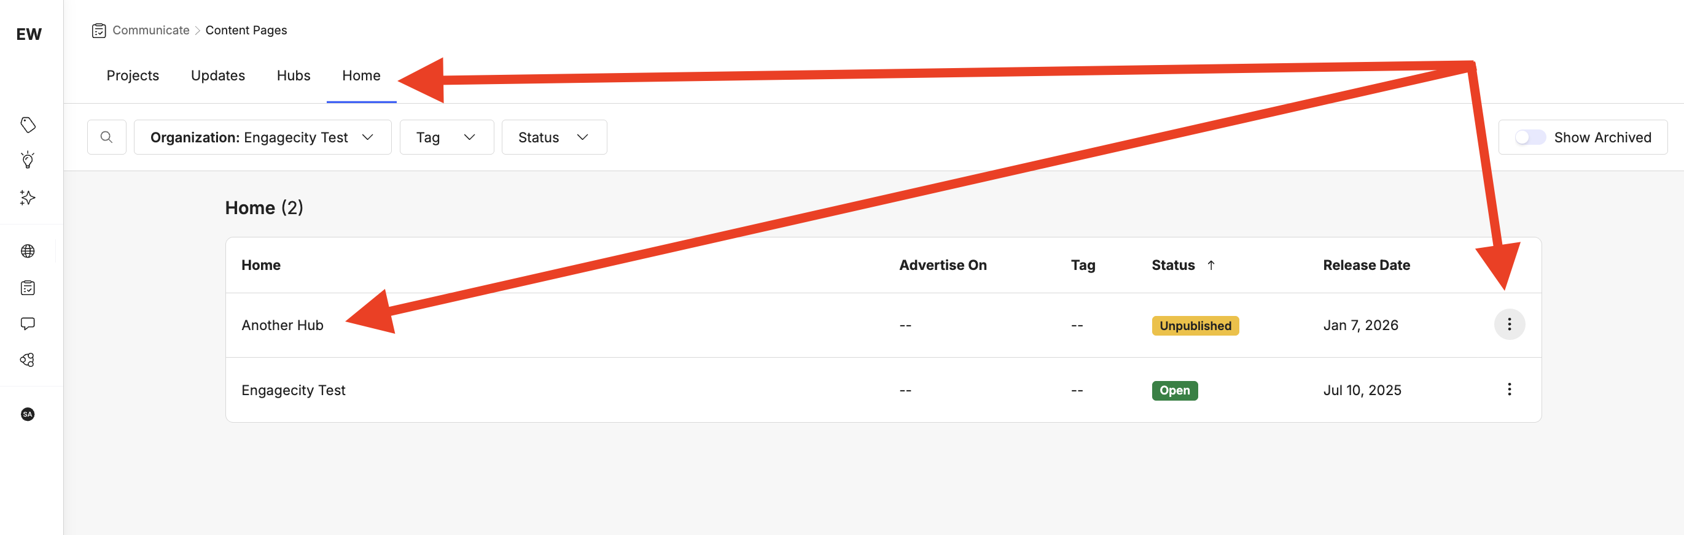Toggle the Show Archived switch
Viewport: 1684px width, 535px height.
click(1530, 137)
